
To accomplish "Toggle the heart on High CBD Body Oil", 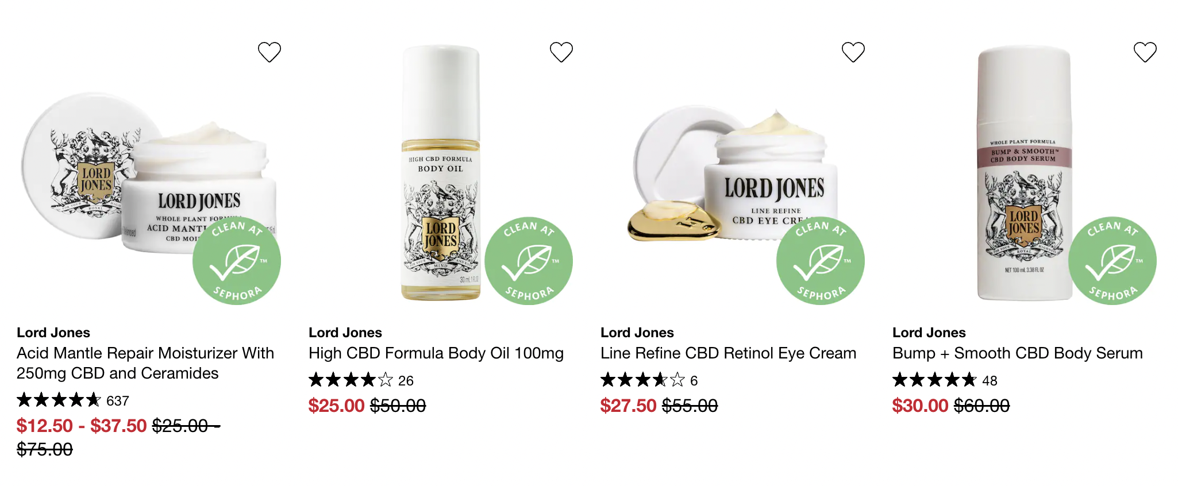I will click(561, 52).
